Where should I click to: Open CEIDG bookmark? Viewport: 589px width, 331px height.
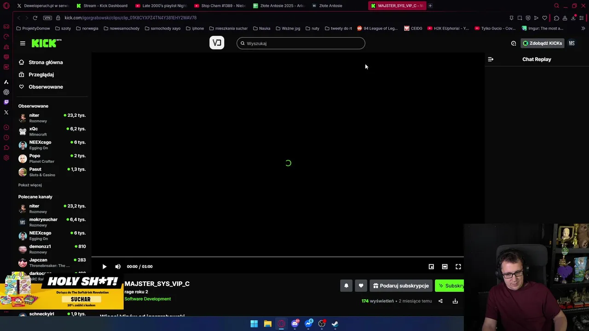click(413, 28)
